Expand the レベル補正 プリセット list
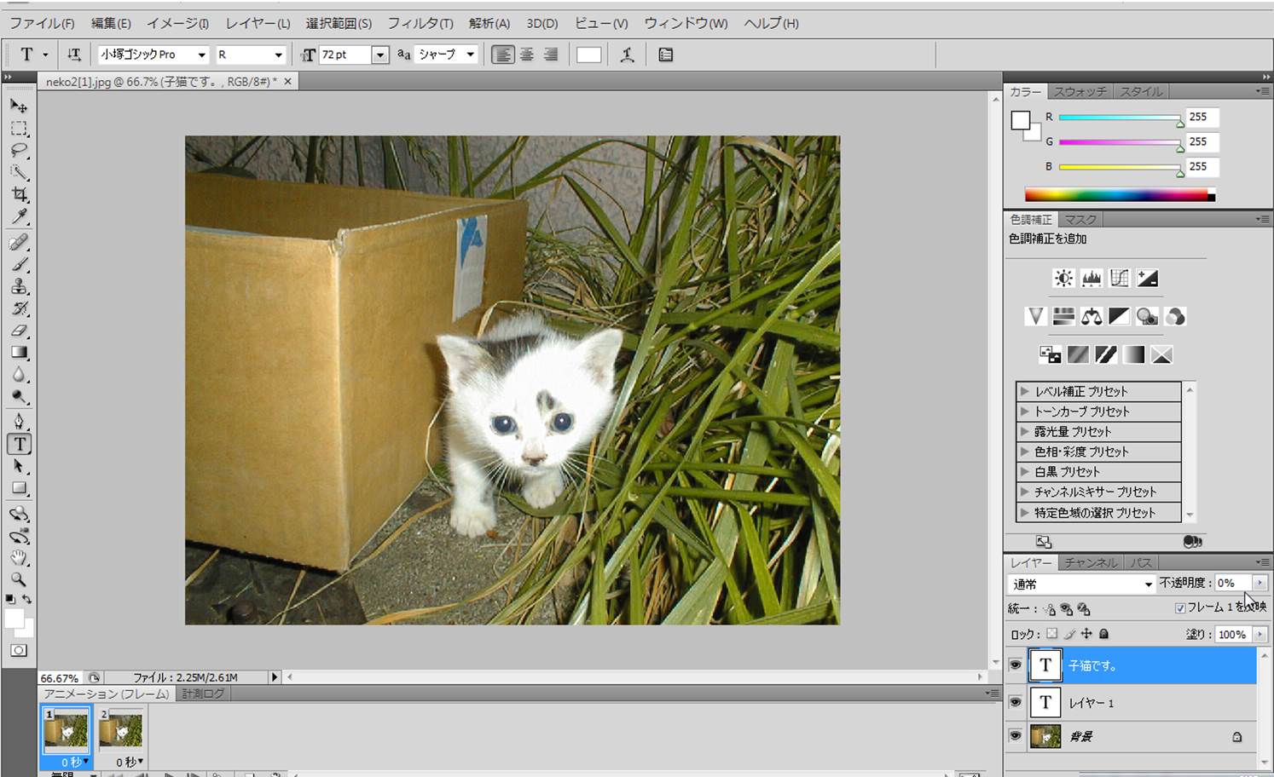Screen dimensions: 1274x777 pyautogui.click(x=1025, y=391)
